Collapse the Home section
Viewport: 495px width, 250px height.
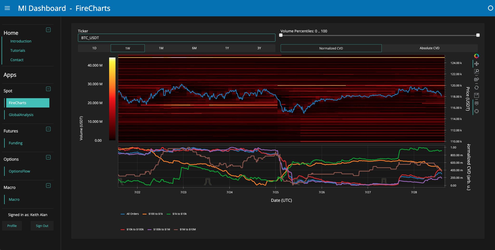(x=48, y=30)
